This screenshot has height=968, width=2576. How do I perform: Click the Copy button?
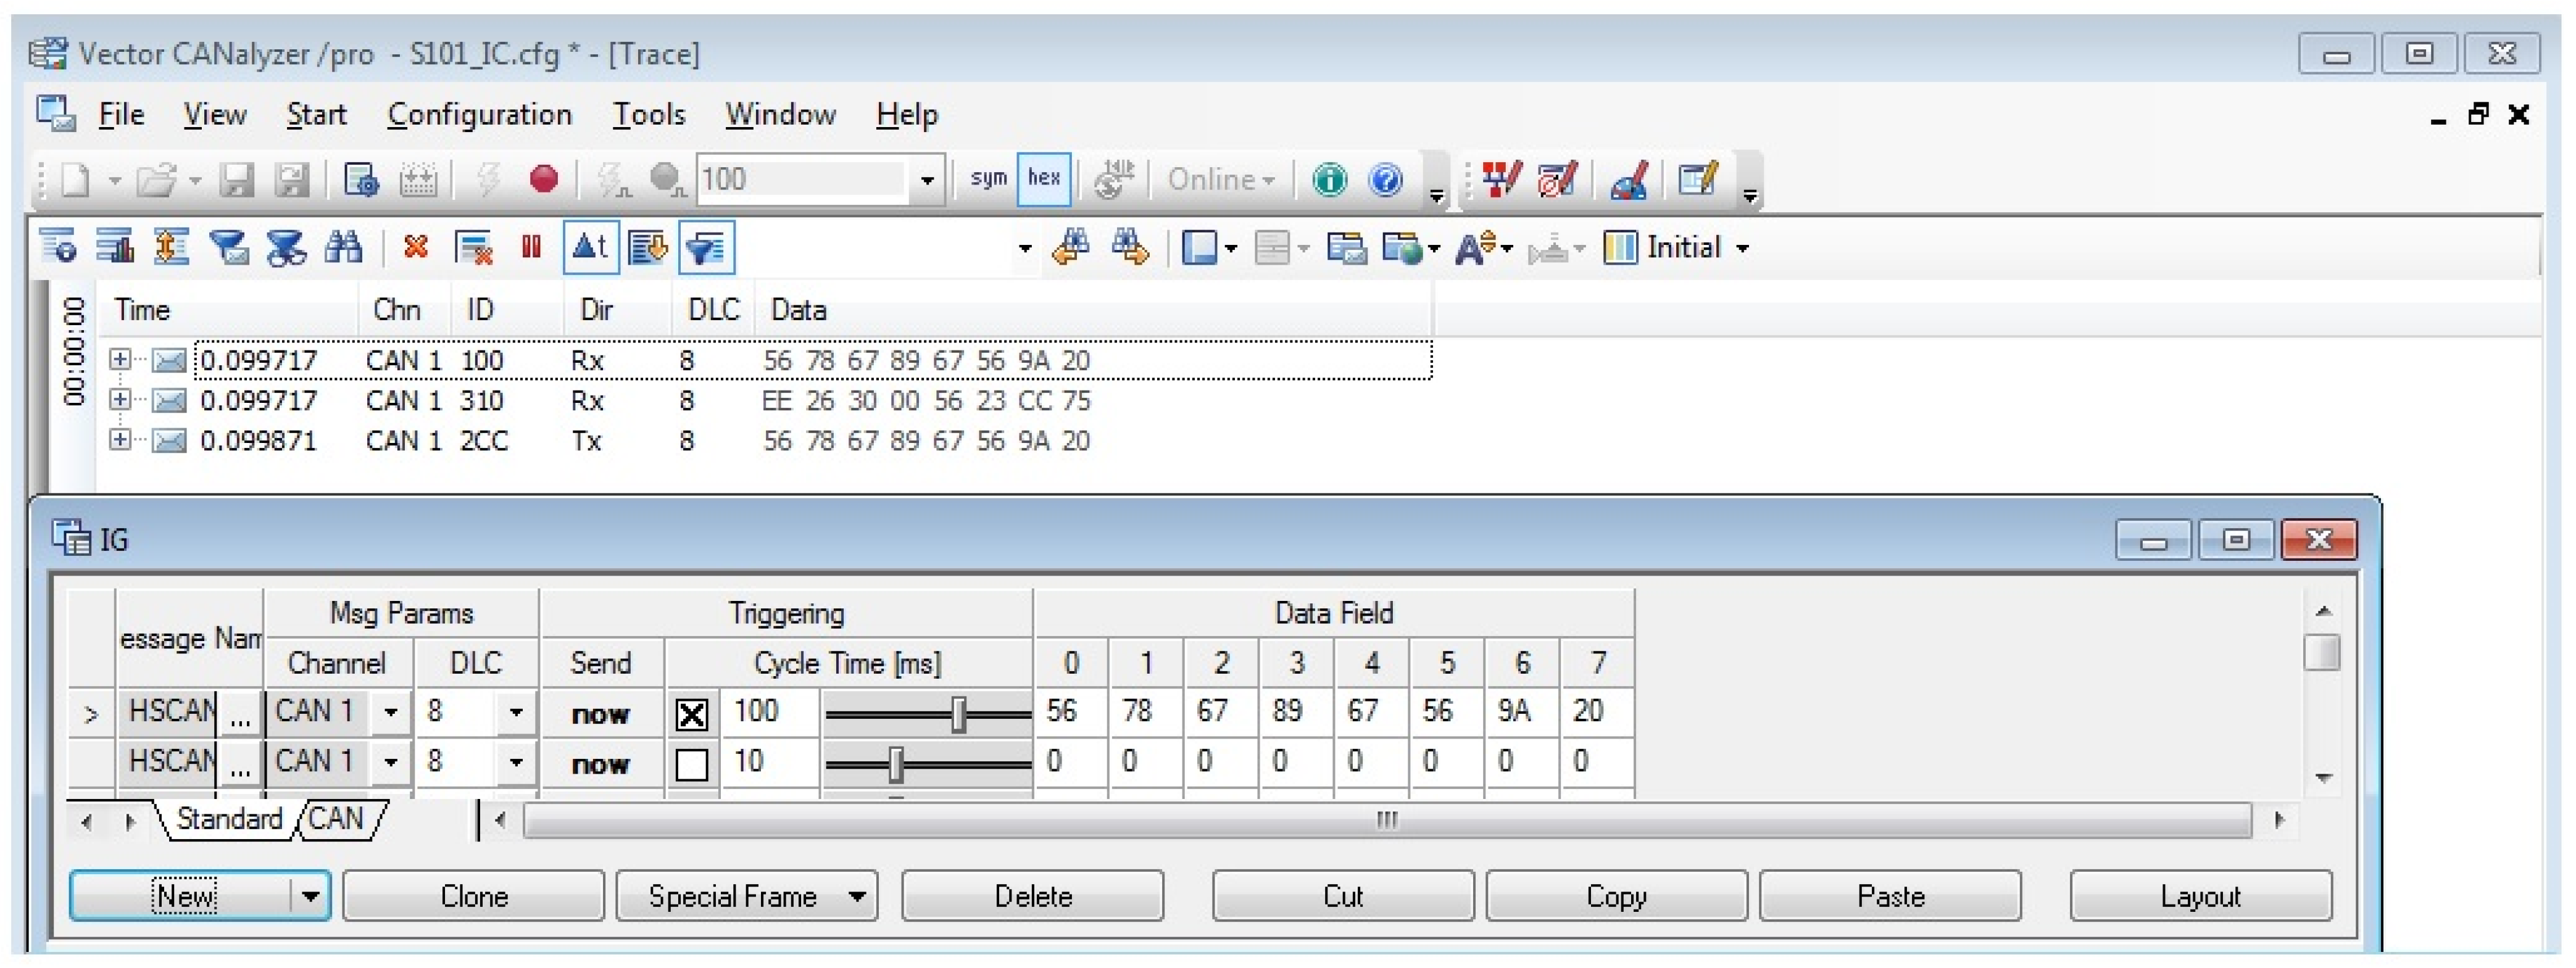(x=1616, y=895)
